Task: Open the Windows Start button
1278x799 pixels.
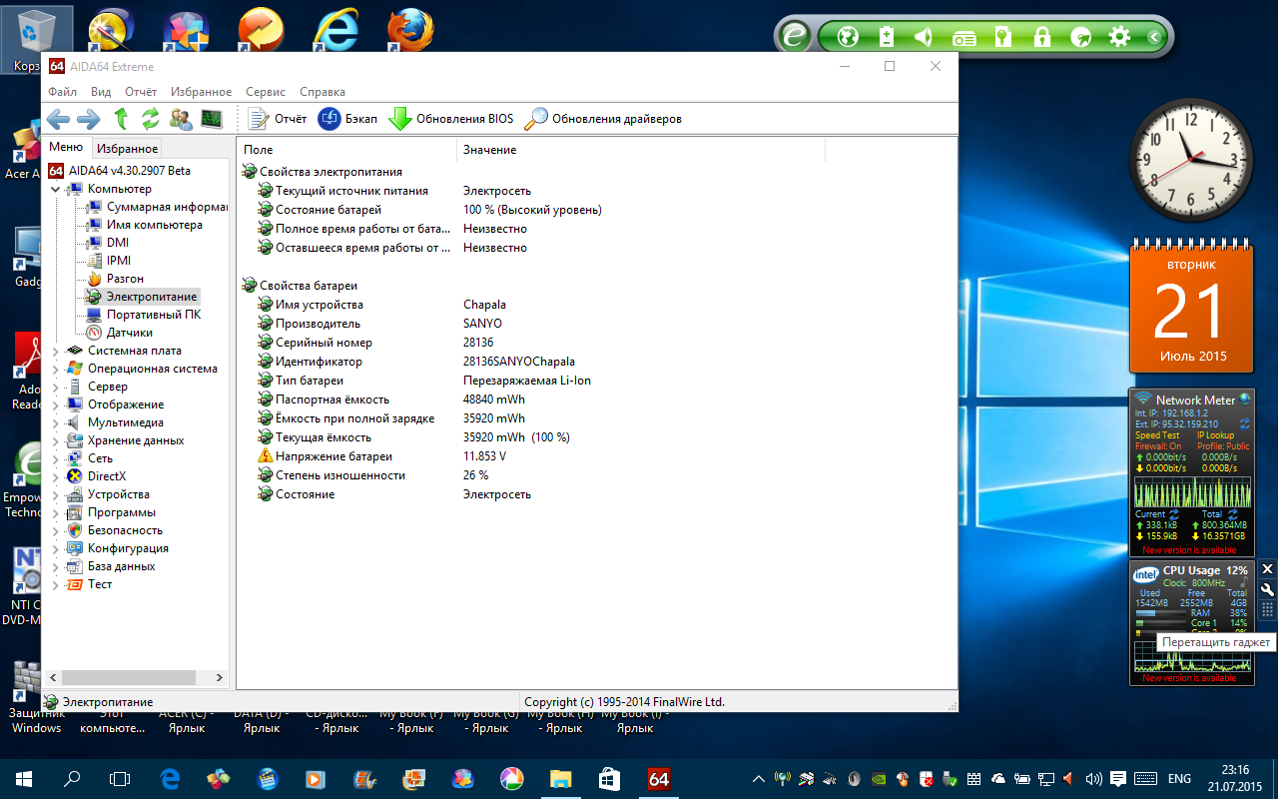Action: click(x=24, y=778)
